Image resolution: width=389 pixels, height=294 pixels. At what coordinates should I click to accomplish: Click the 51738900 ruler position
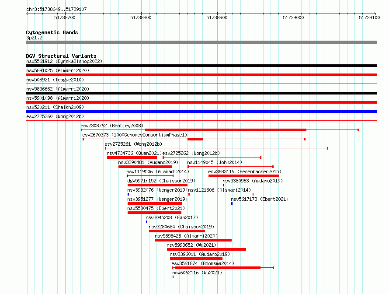(x=217, y=17)
